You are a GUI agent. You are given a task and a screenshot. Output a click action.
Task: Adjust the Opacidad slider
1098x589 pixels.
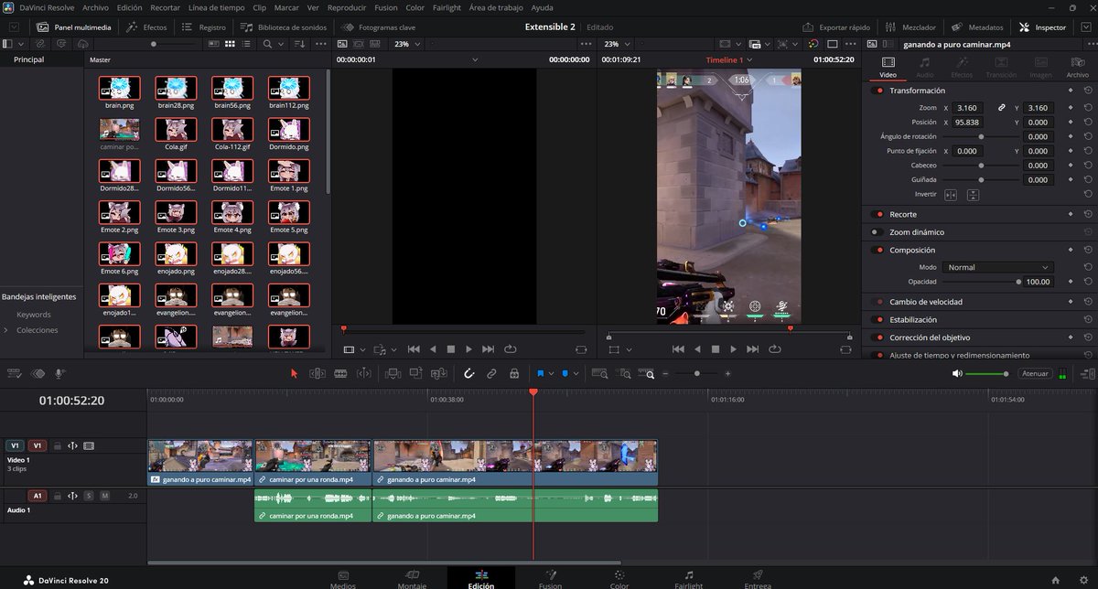[x=981, y=282]
